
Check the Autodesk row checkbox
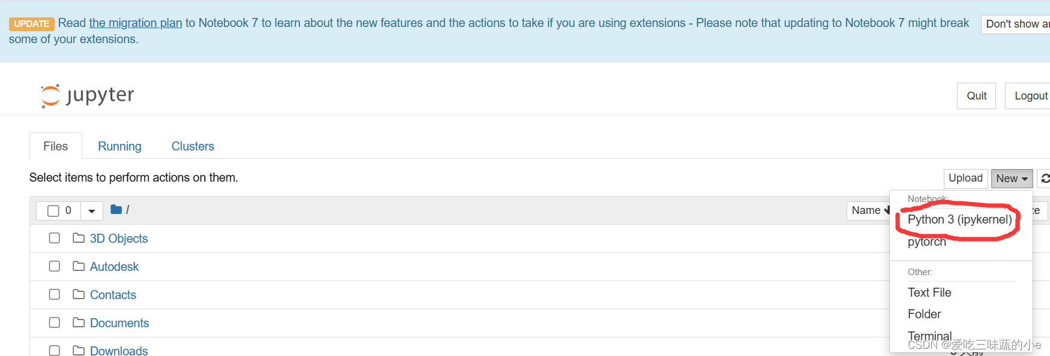click(x=55, y=267)
